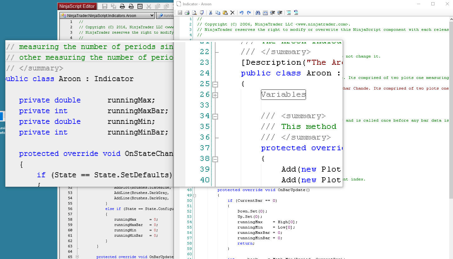Click "if (CurrentBar == 0)" in Indicator - Aroon
453x259 pixels.
pos(252,201)
